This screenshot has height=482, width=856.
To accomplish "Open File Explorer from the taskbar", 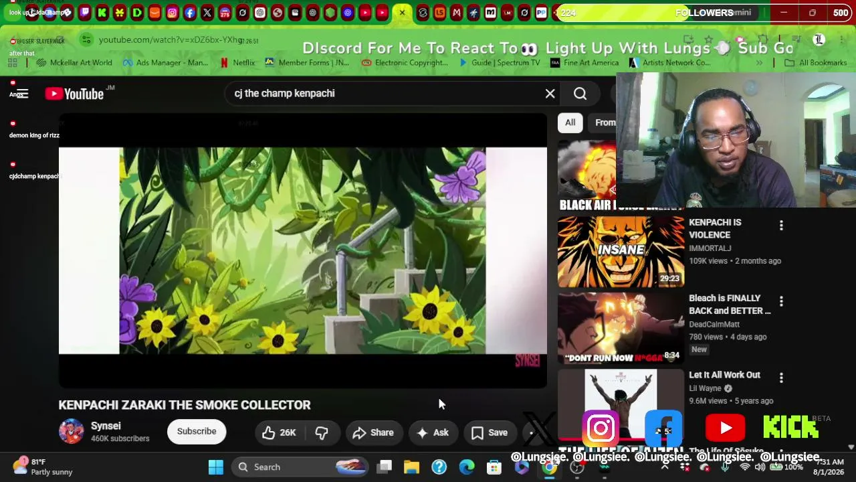I will (x=411, y=467).
